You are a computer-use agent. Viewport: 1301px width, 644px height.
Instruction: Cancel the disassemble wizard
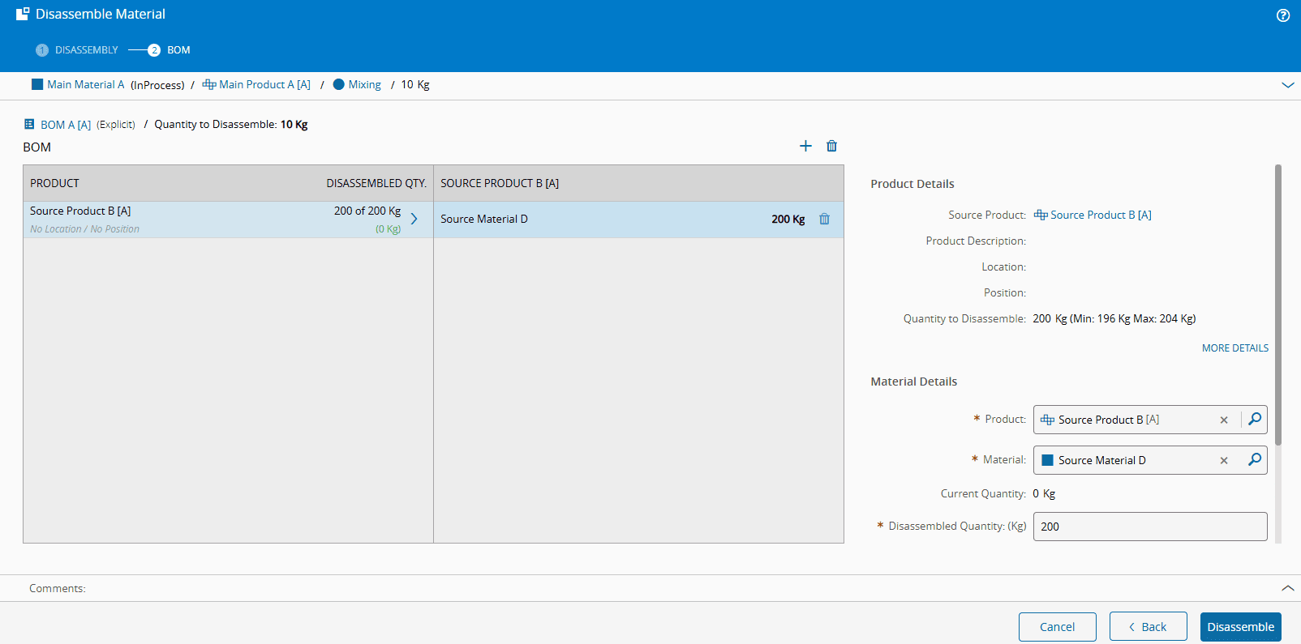click(x=1057, y=627)
